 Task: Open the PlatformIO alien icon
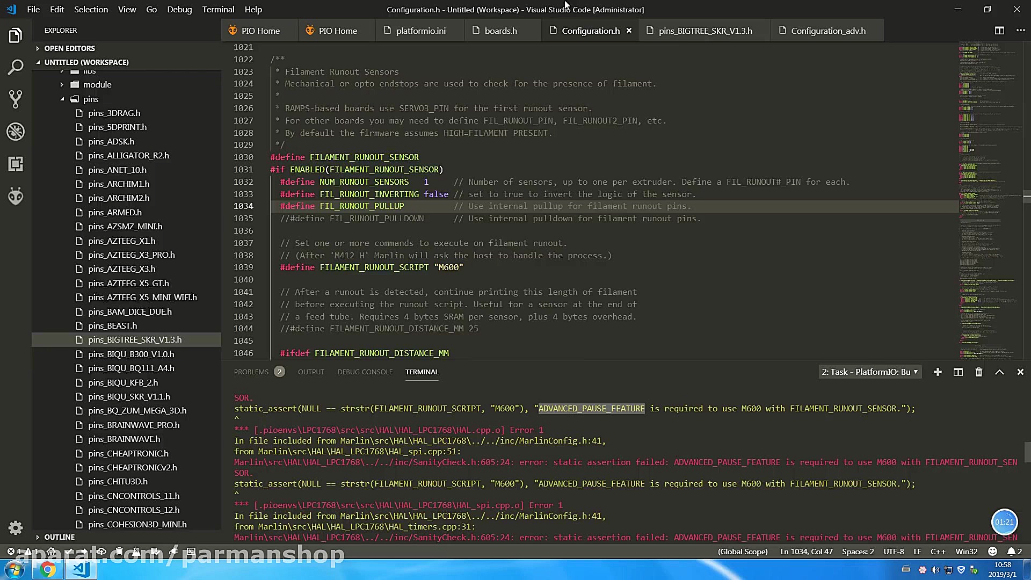pos(16,196)
